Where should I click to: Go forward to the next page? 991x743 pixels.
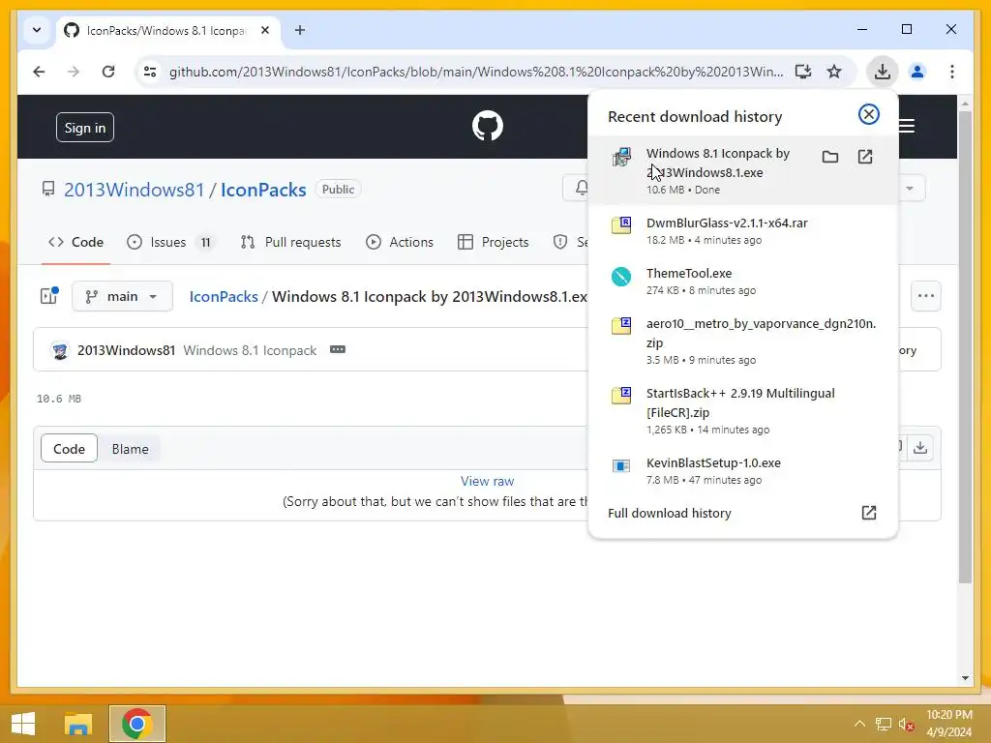click(x=74, y=72)
